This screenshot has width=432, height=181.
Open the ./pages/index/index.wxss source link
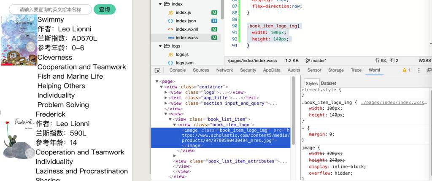click(394, 103)
